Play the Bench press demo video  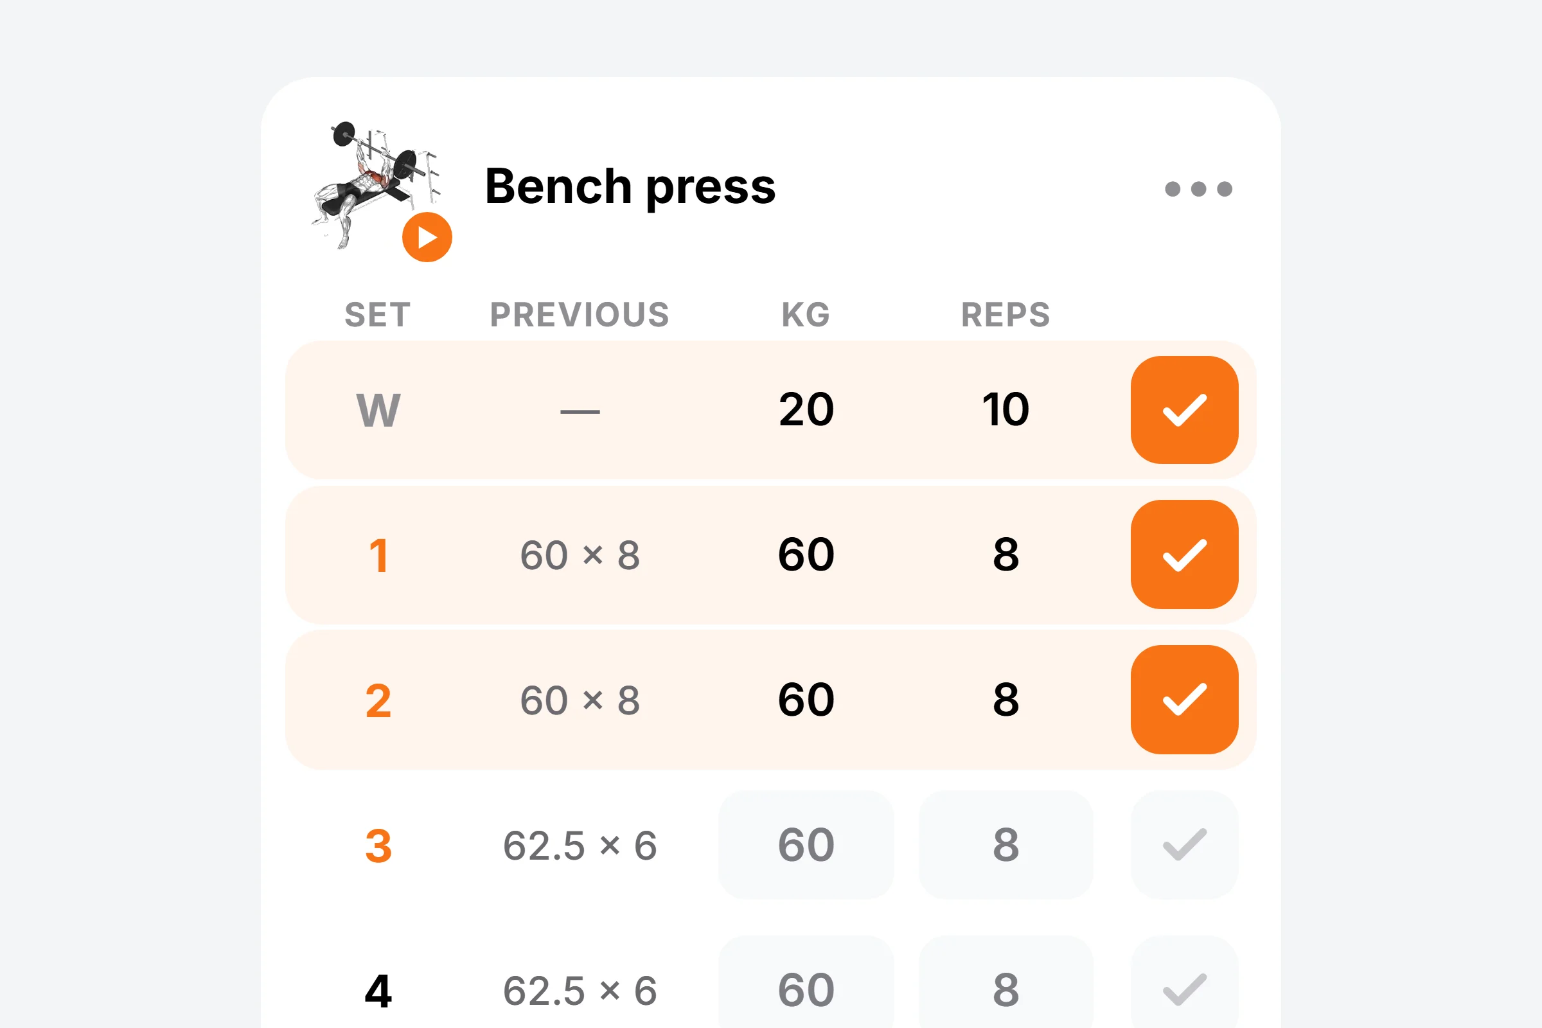coord(427,237)
